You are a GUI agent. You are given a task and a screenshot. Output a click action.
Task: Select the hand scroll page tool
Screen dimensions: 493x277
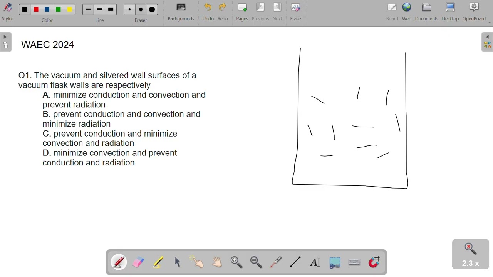[217, 262]
